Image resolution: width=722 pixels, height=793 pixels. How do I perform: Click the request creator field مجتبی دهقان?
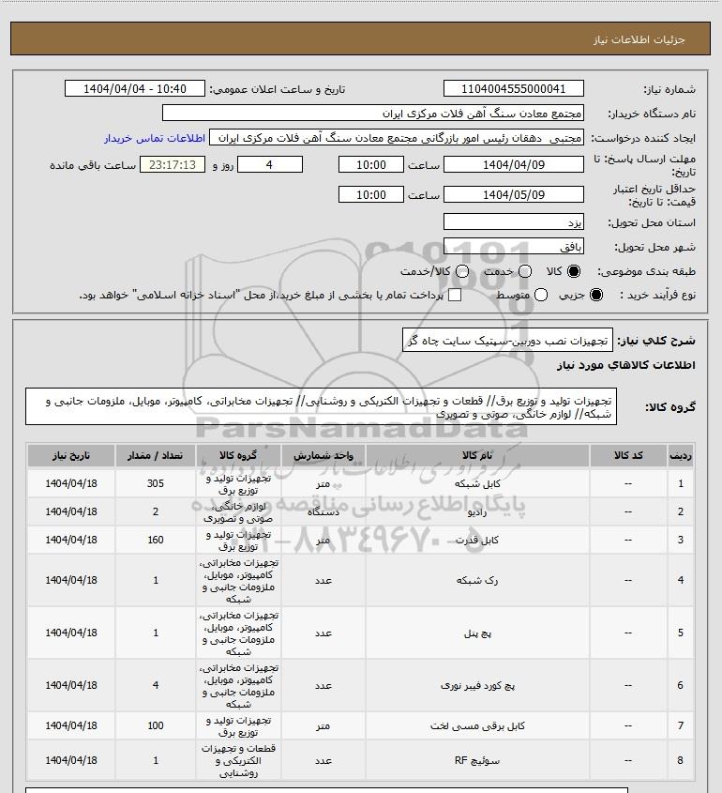coord(396,138)
